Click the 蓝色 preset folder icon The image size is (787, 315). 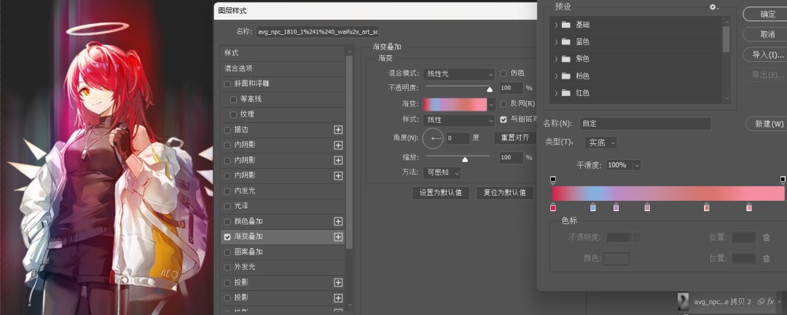coord(566,41)
